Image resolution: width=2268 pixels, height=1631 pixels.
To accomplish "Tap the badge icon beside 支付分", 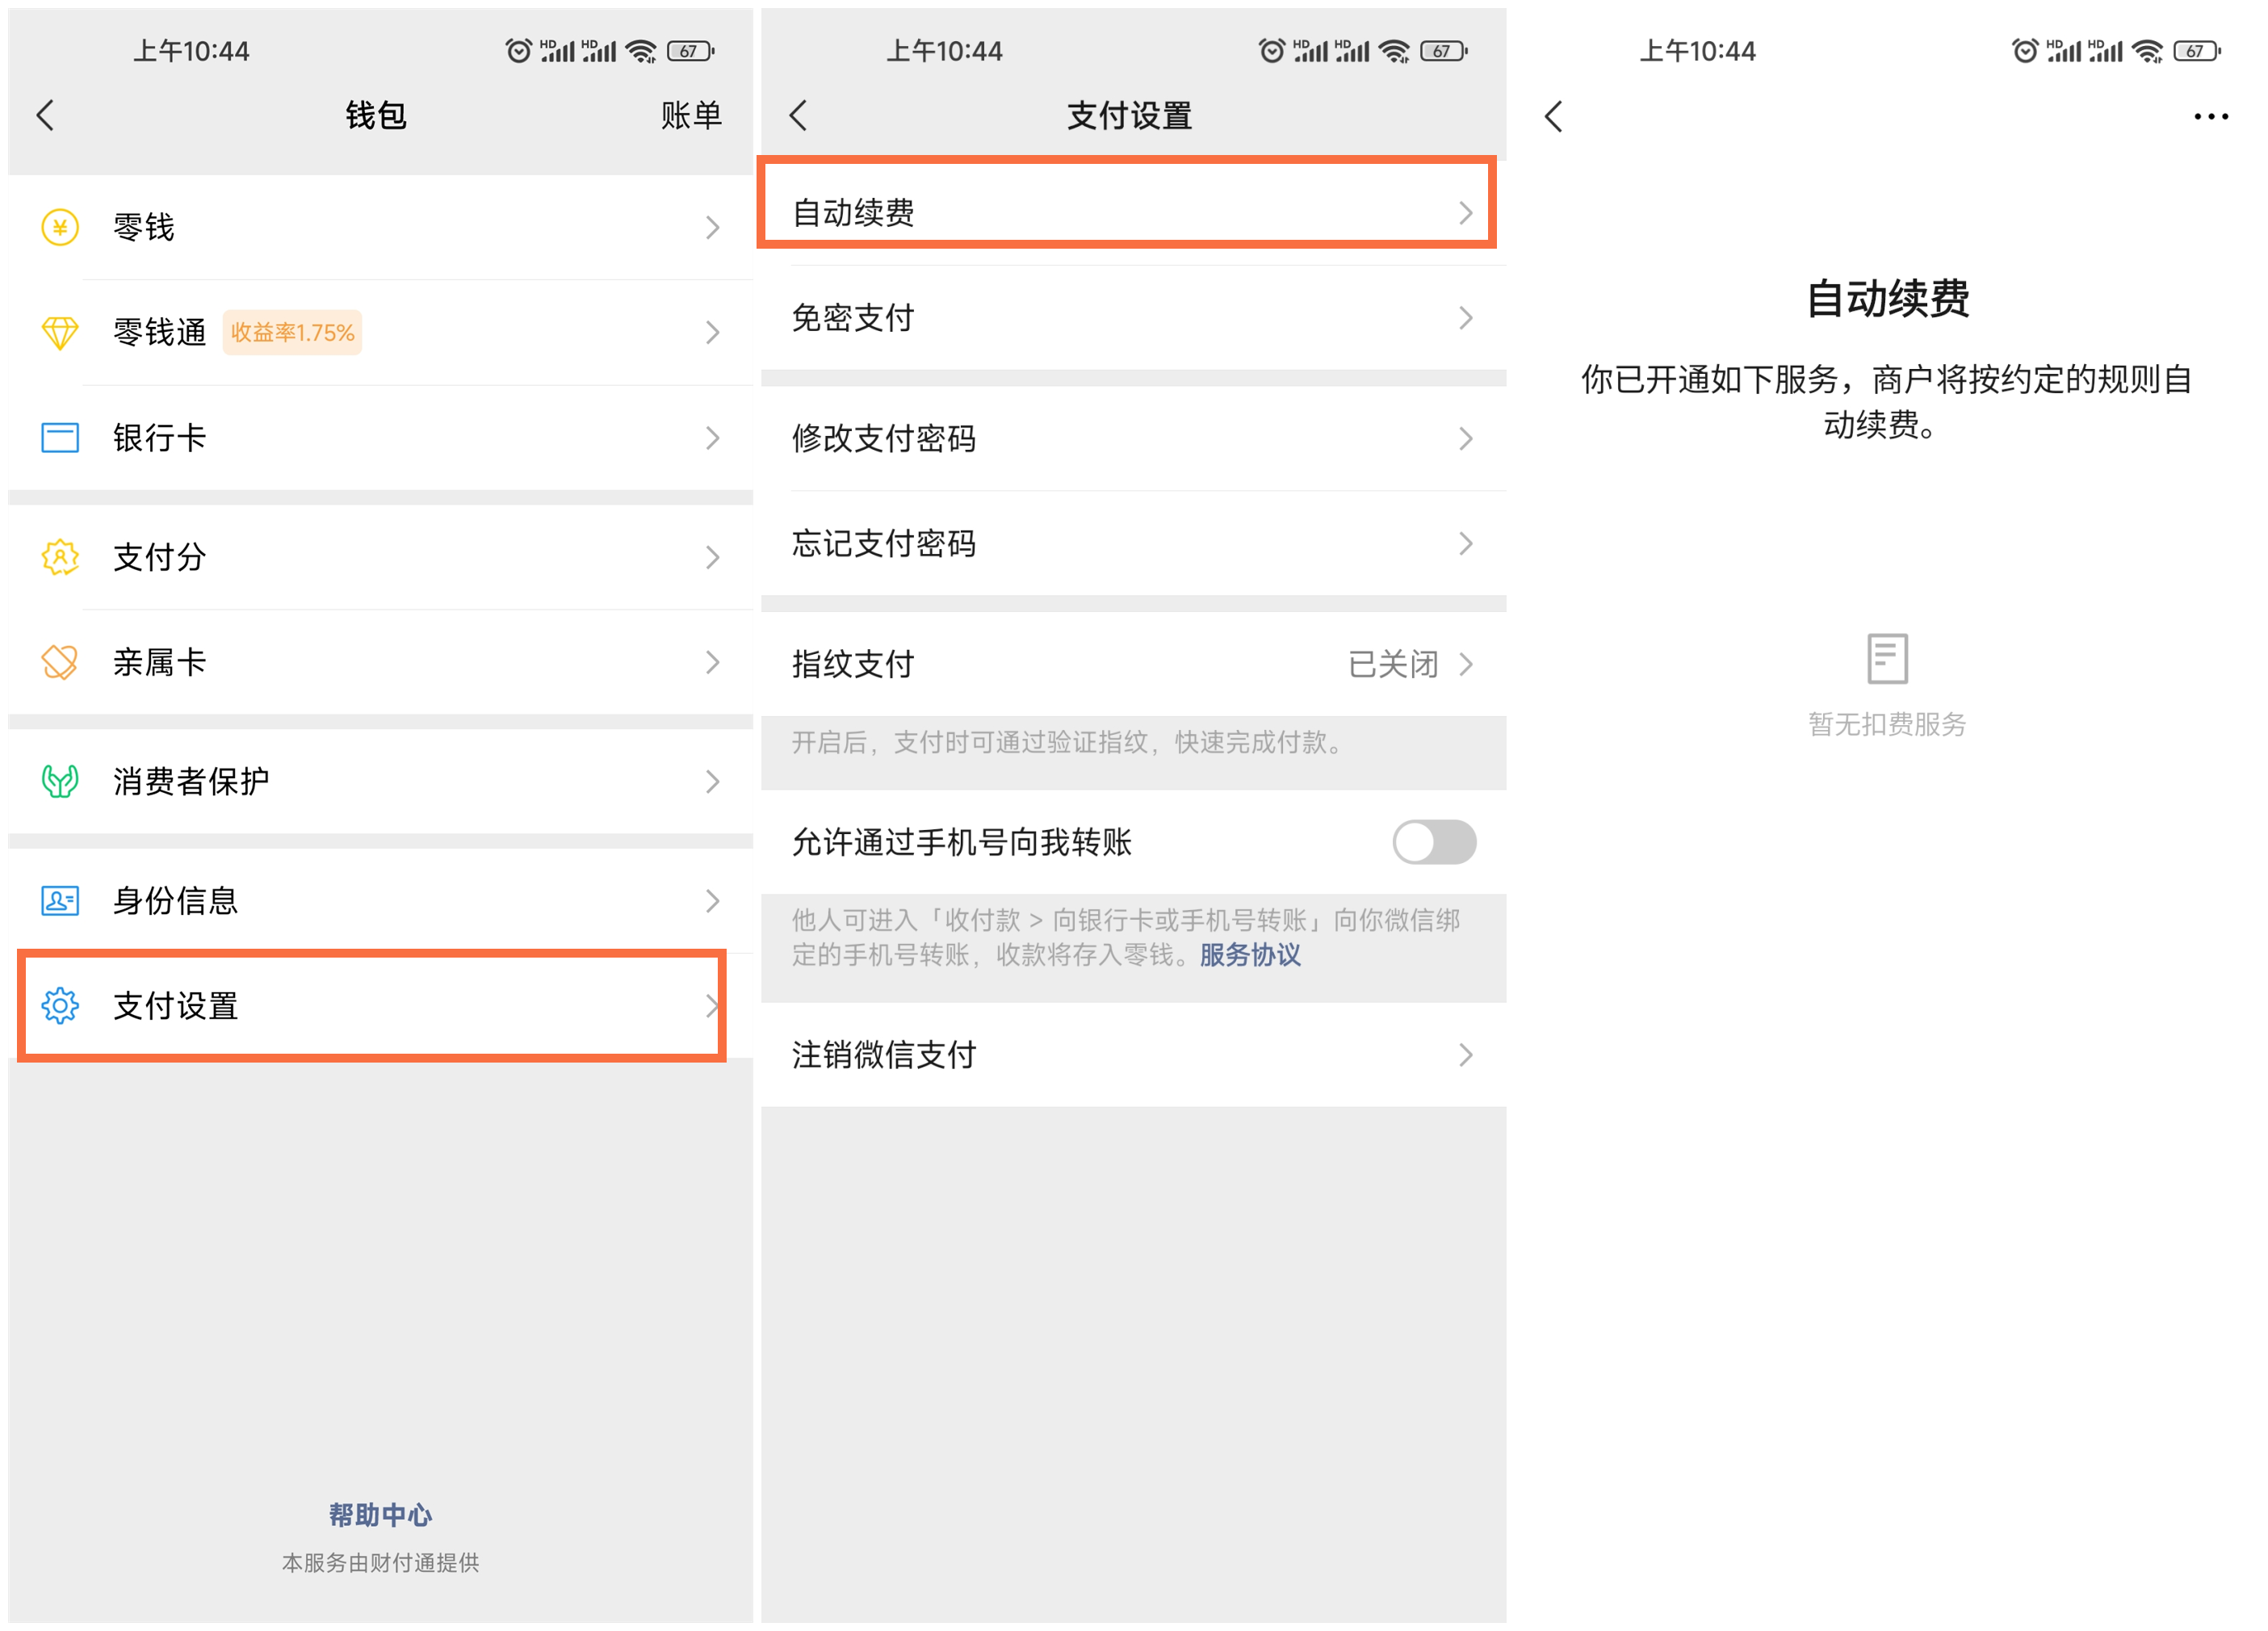I will click(60, 556).
